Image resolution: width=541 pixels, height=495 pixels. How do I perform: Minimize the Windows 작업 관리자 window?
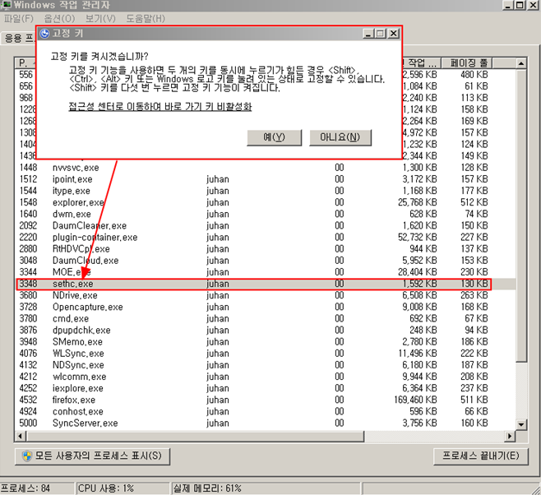pyautogui.click(x=508, y=5)
